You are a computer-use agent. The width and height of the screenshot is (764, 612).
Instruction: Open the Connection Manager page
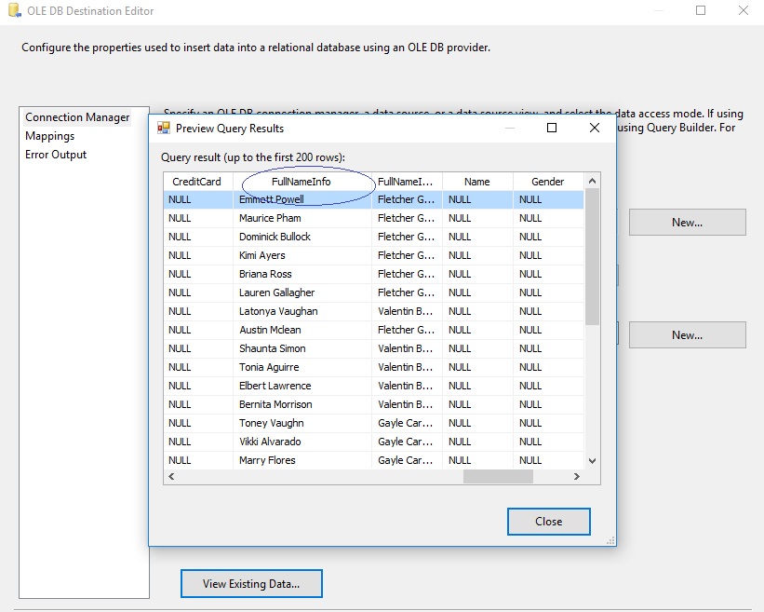point(77,117)
